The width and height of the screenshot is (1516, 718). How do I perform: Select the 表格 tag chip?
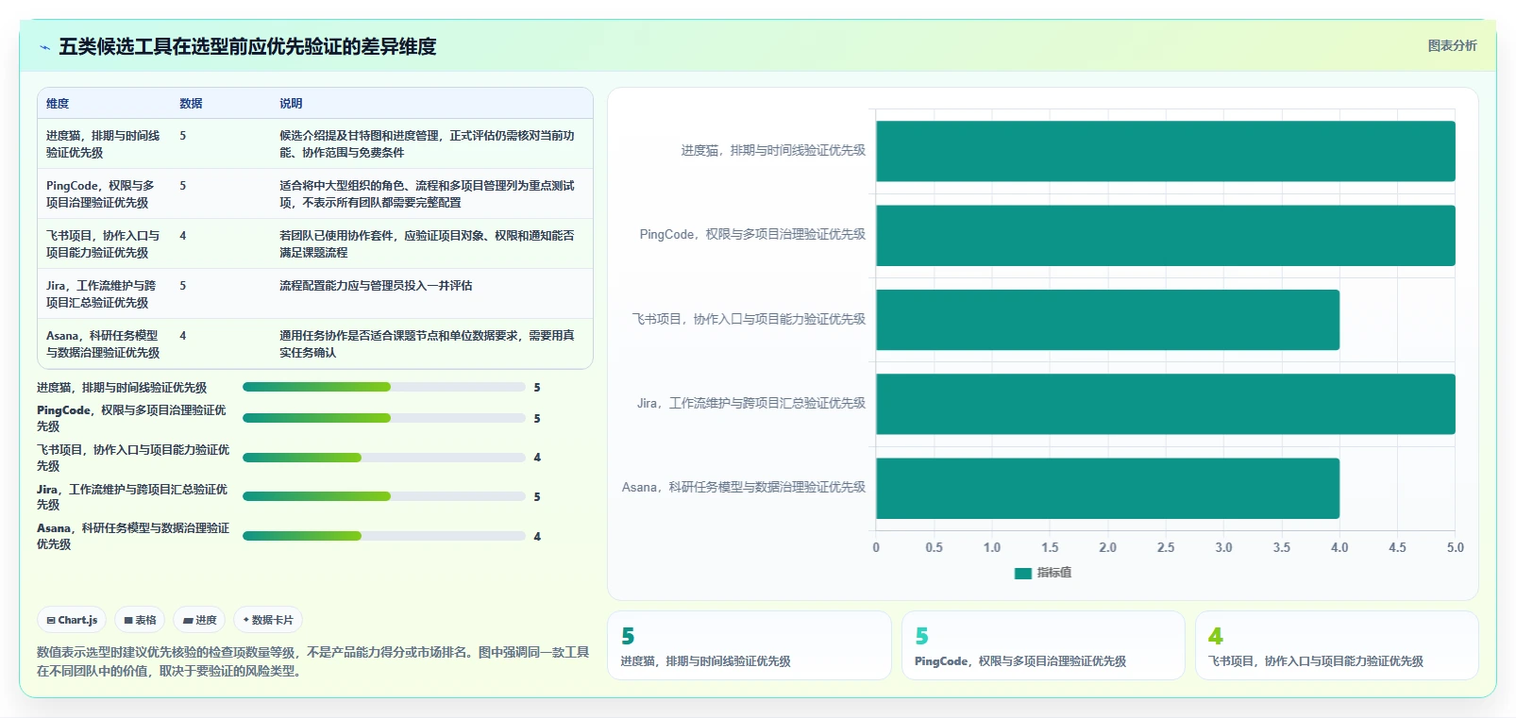(140, 620)
